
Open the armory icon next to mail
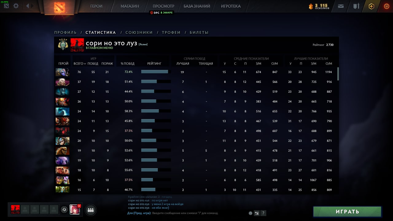click(x=356, y=6)
